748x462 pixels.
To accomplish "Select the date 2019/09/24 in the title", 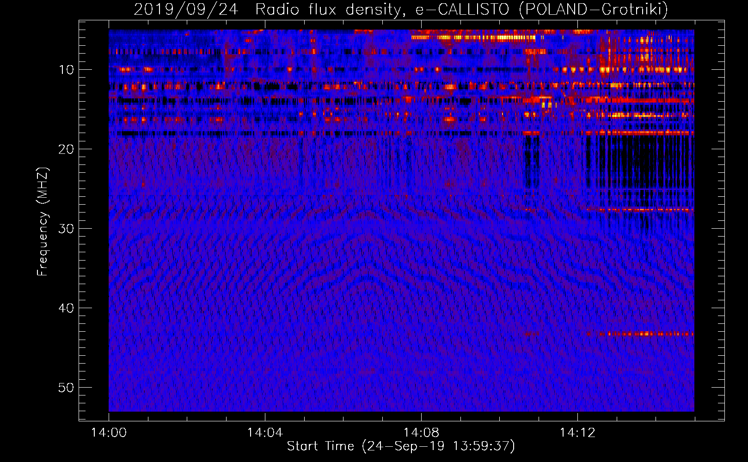I will coord(186,10).
